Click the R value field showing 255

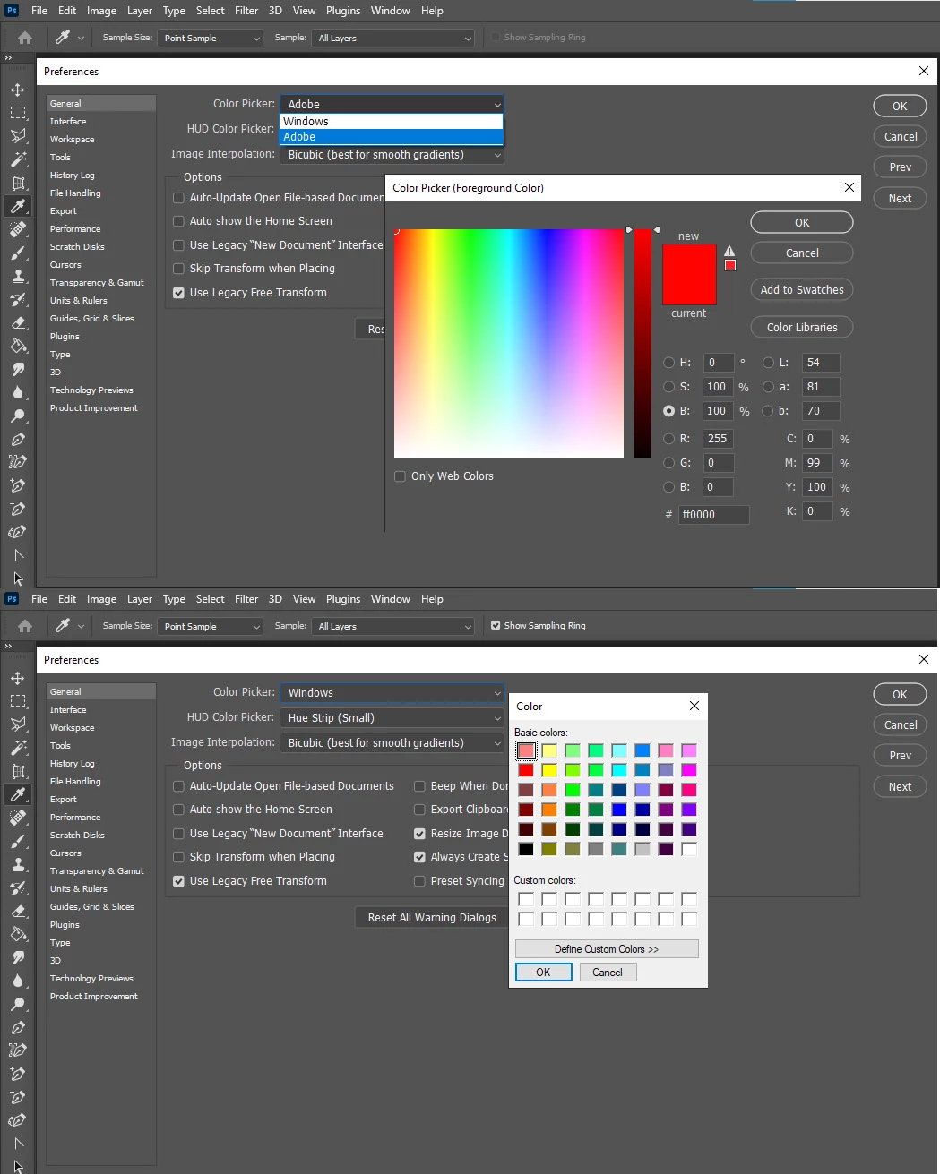719,439
